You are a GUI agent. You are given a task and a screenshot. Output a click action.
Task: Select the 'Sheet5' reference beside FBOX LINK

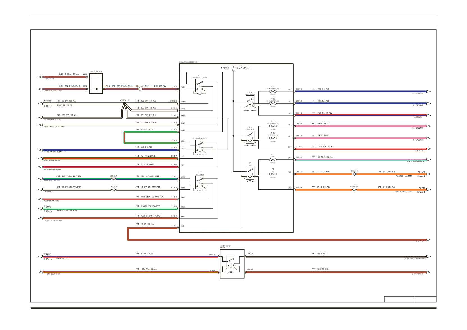(225, 68)
